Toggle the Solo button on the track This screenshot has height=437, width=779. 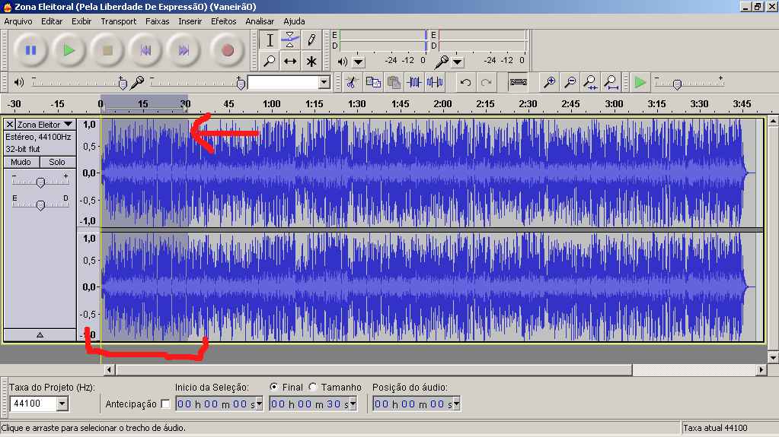[57, 162]
